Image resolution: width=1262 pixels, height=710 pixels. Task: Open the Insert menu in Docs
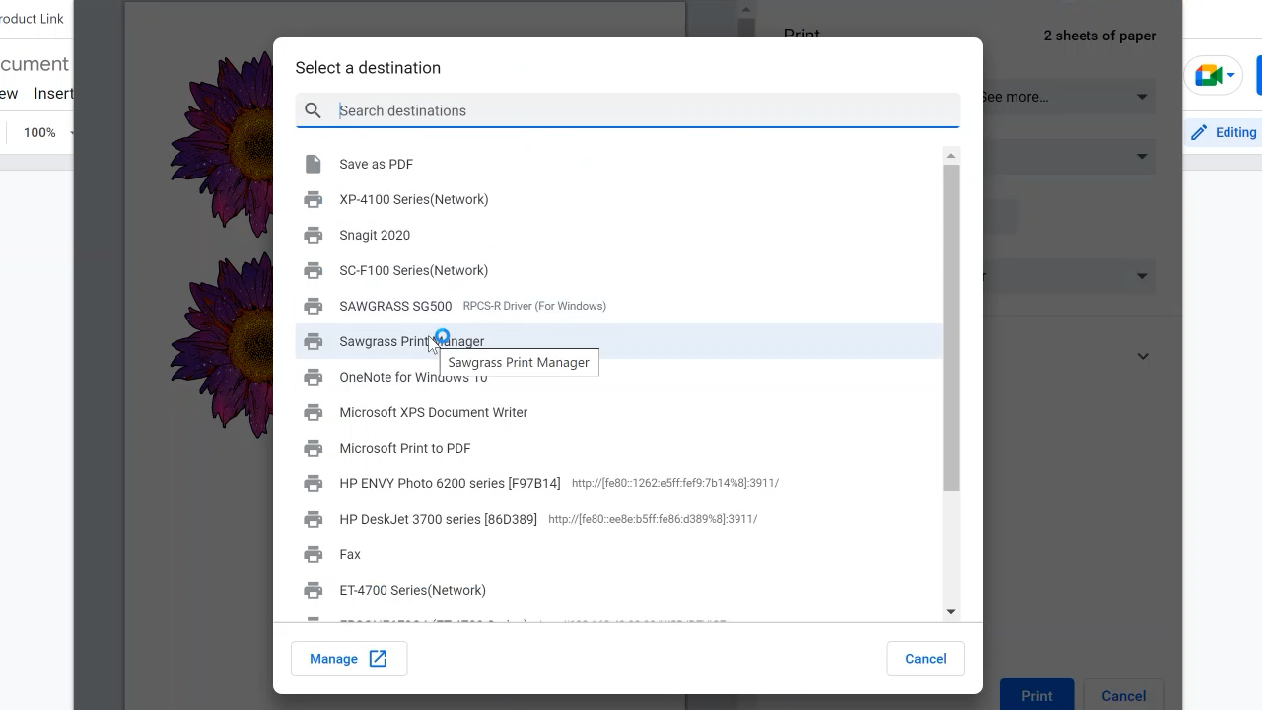tap(53, 94)
